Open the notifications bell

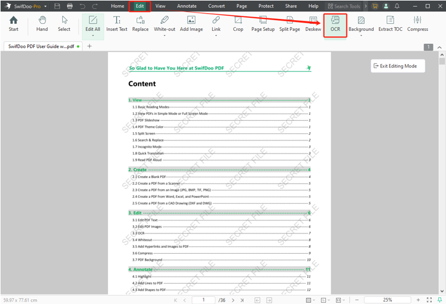(397, 6)
